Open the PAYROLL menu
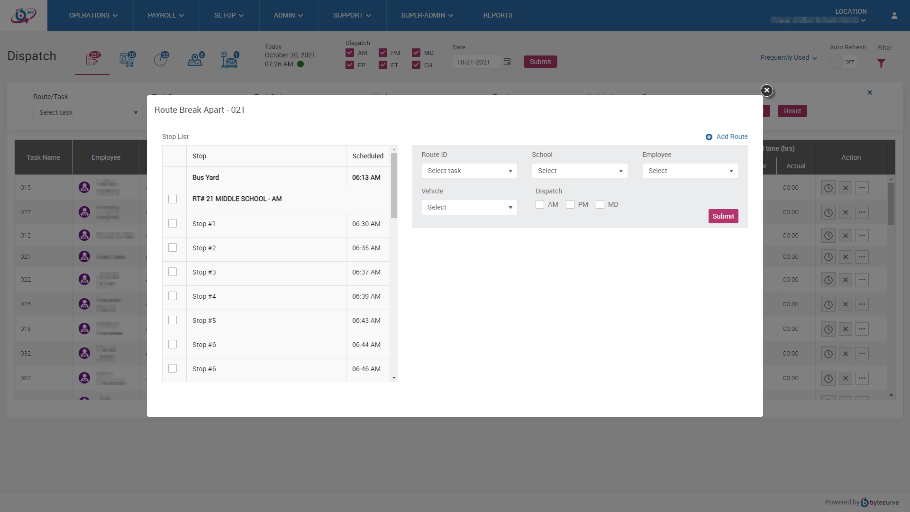 pyautogui.click(x=166, y=16)
